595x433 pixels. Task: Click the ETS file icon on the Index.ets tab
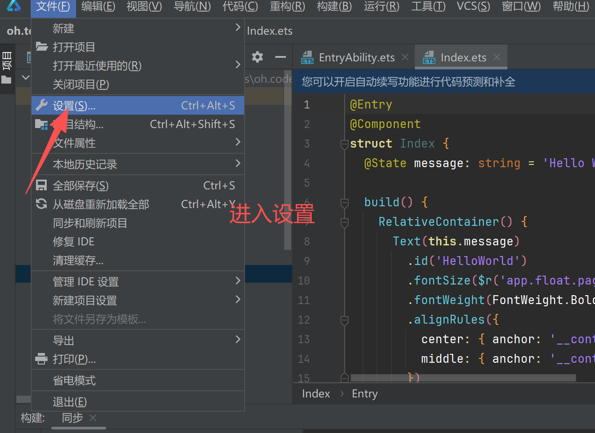[x=430, y=57]
